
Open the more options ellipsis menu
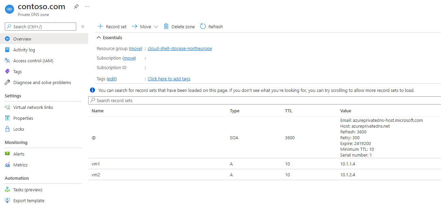[x=87, y=6]
